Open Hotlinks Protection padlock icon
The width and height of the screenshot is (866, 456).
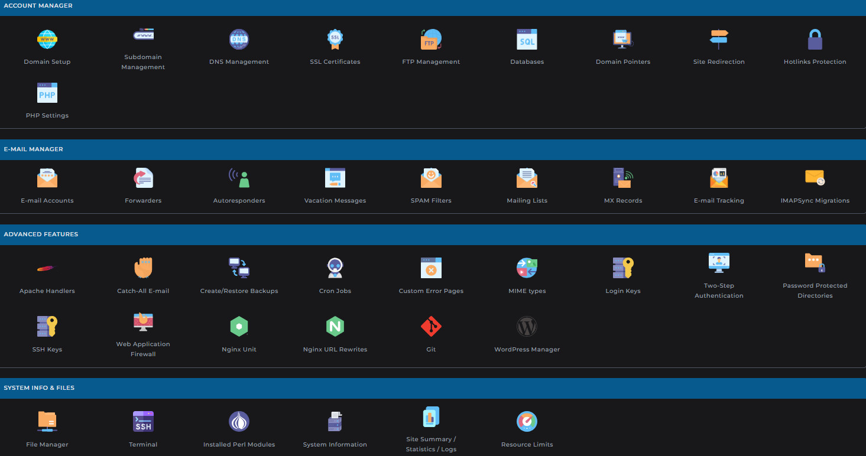815,40
